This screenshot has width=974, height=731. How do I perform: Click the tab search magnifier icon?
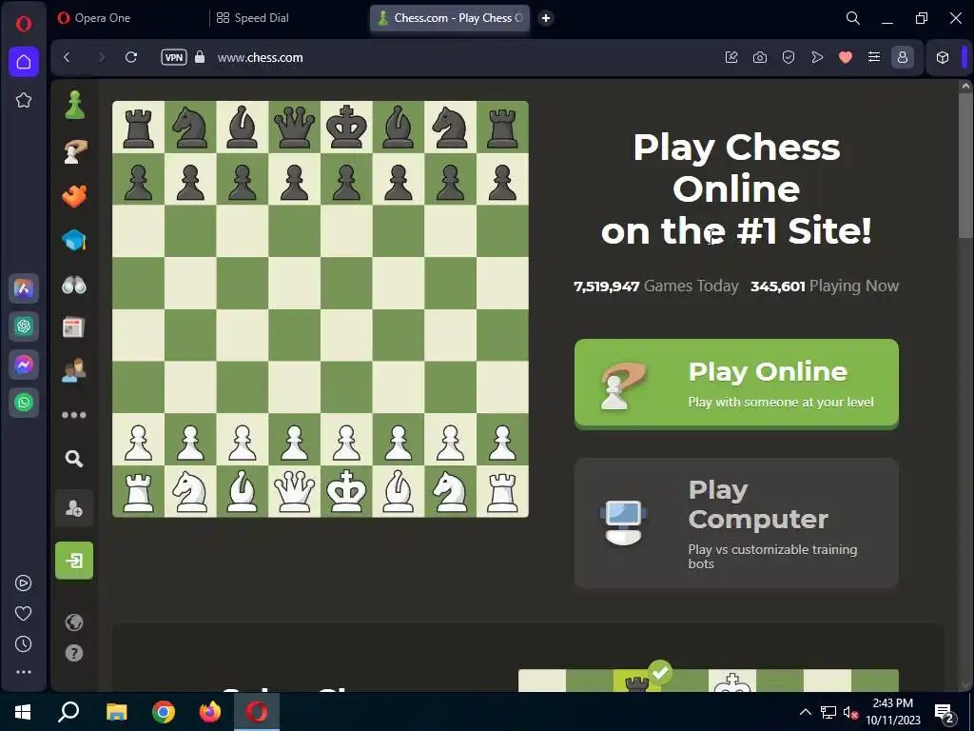pos(853,18)
